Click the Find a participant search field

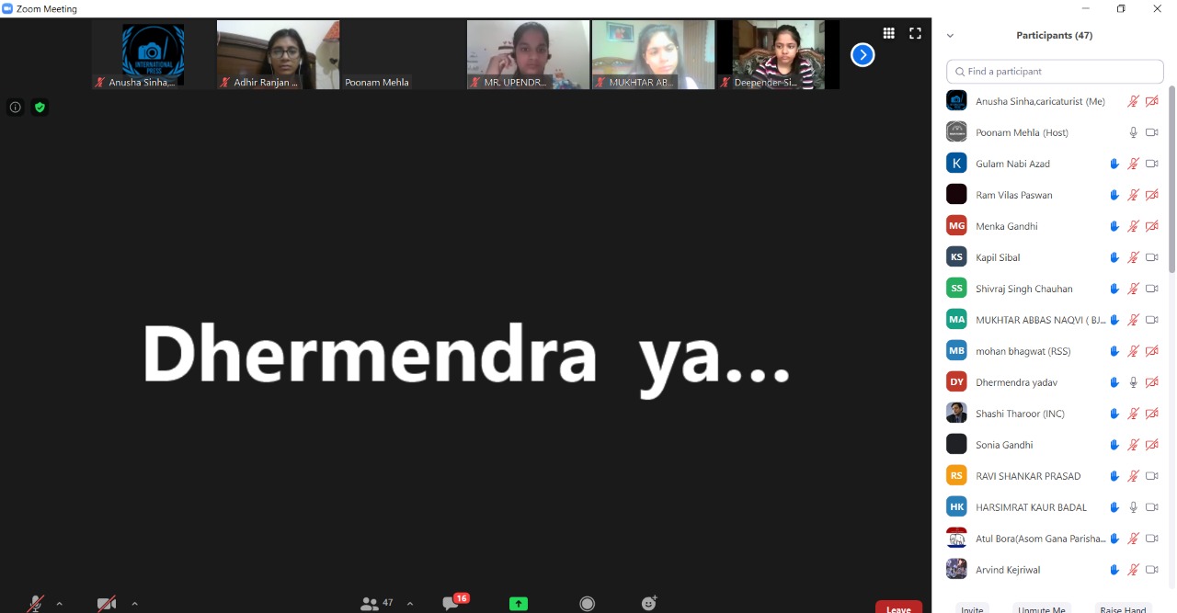[x=1055, y=72]
